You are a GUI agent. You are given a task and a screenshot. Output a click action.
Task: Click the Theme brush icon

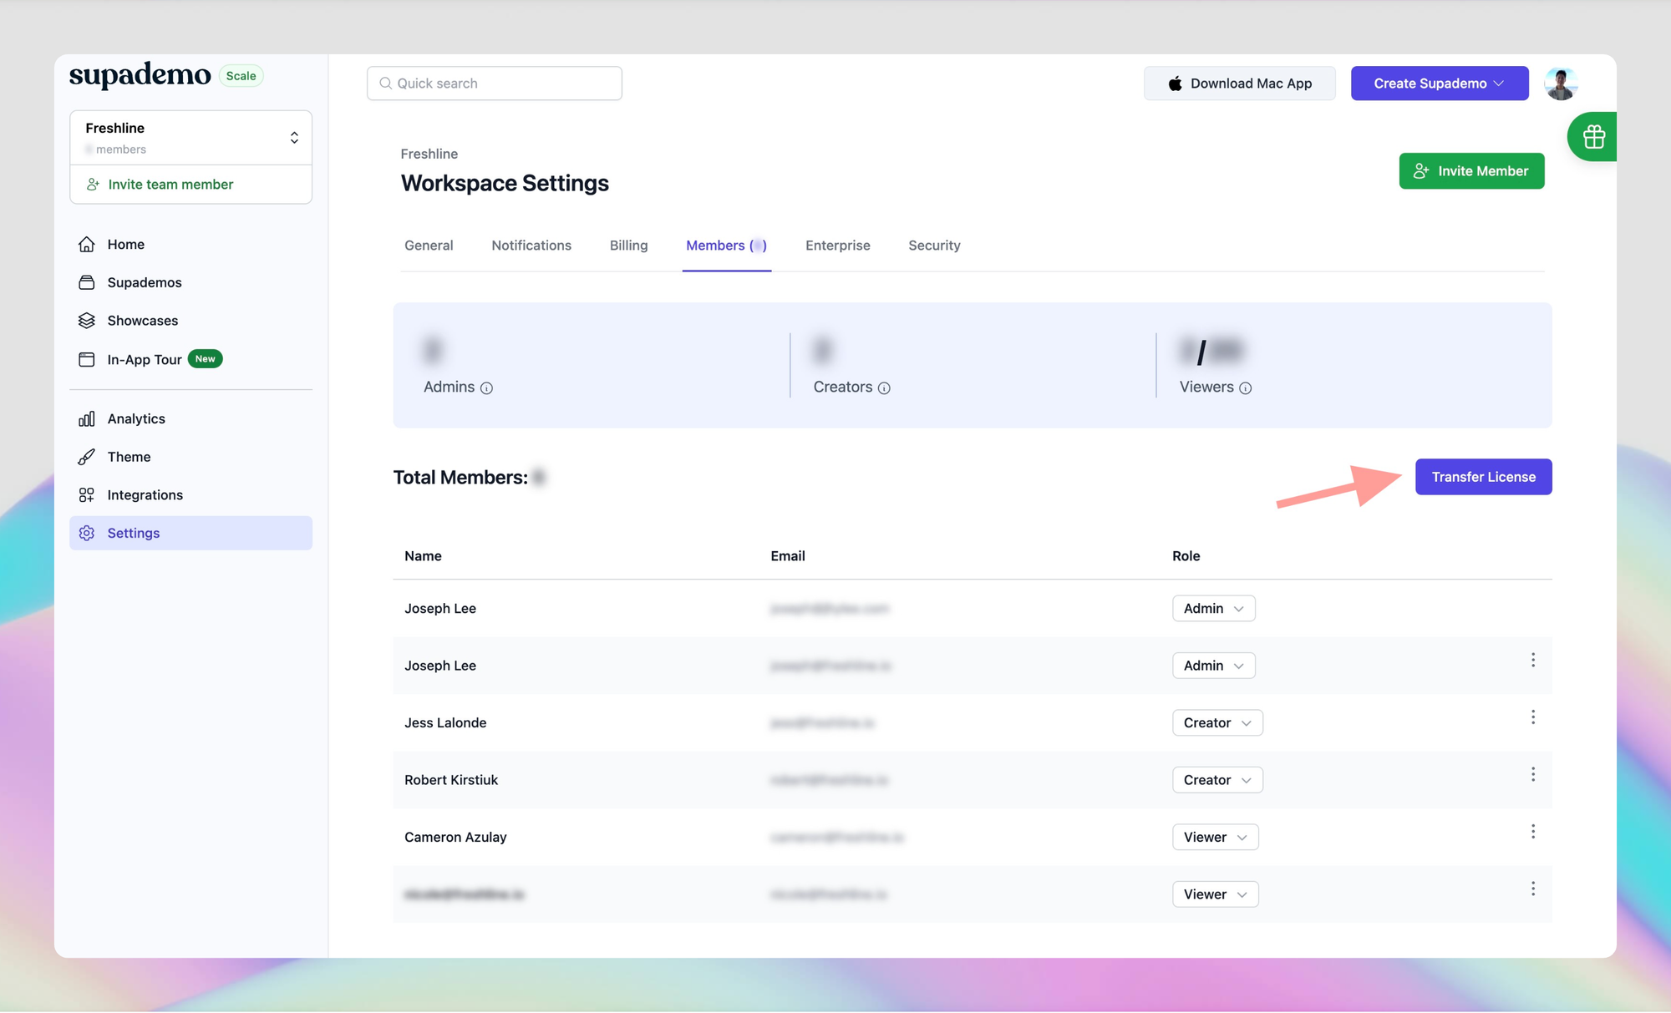[x=87, y=457]
